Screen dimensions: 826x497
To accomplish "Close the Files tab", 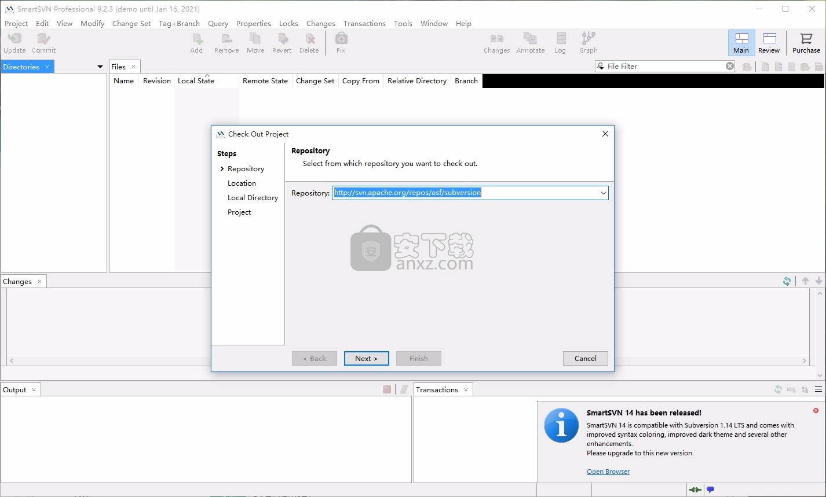I will tap(133, 67).
